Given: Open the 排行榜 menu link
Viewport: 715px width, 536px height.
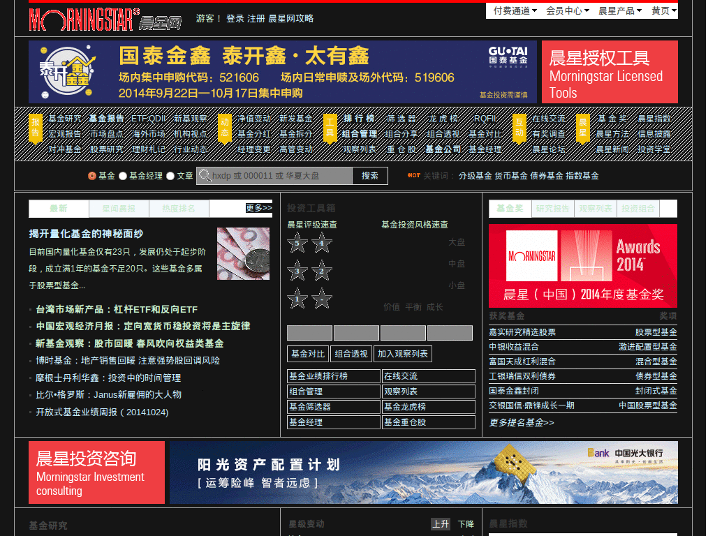Looking at the screenshot, I should 360,119.
